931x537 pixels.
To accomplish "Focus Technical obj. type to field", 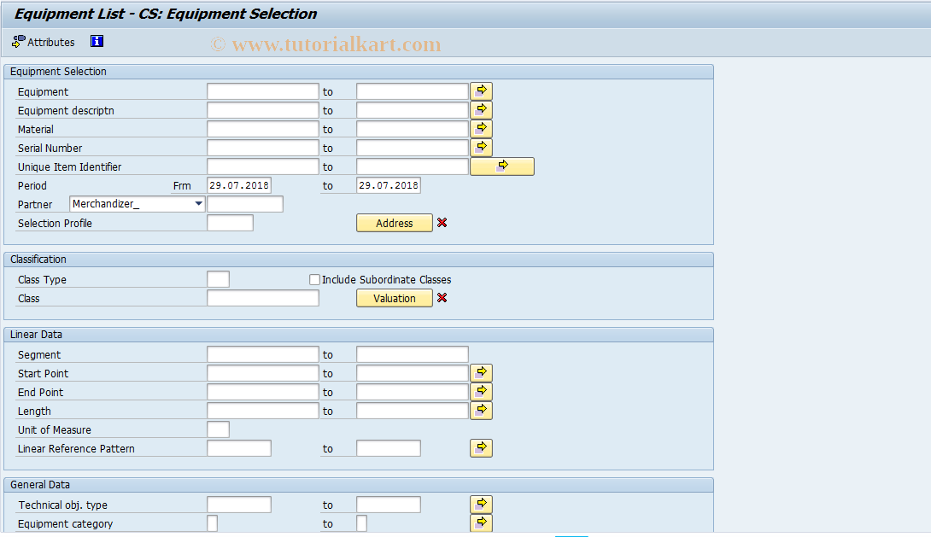I will click(389, 505).
